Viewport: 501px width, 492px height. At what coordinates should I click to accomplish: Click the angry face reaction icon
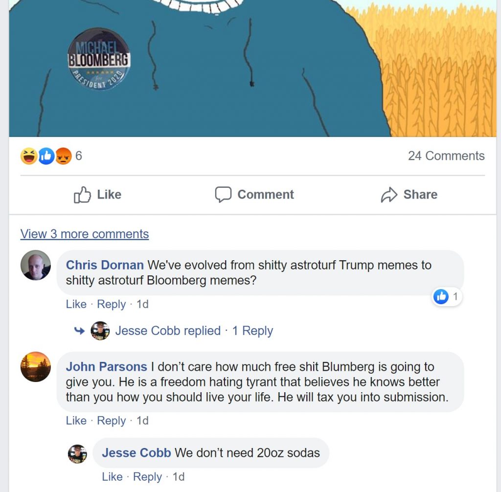[63, 156]
